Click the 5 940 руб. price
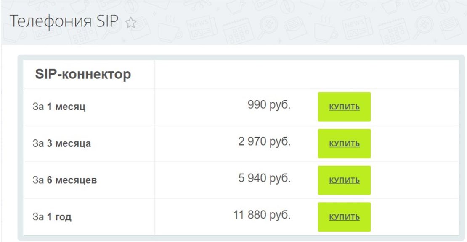Image resolution: width=467 pixels, height=242 pixels. click(x=264, y=179)
